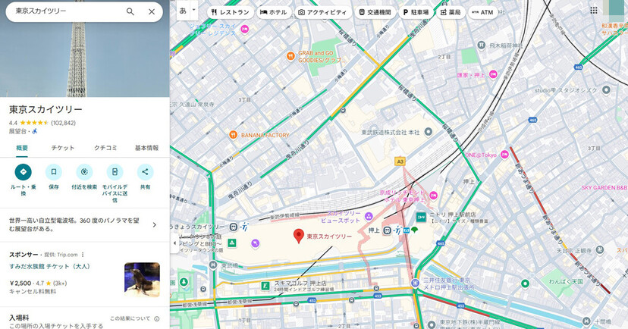Click the スキマゴルフ 押上店 marker
Viewport: 628px width, 329px height.
coord(265,286)
